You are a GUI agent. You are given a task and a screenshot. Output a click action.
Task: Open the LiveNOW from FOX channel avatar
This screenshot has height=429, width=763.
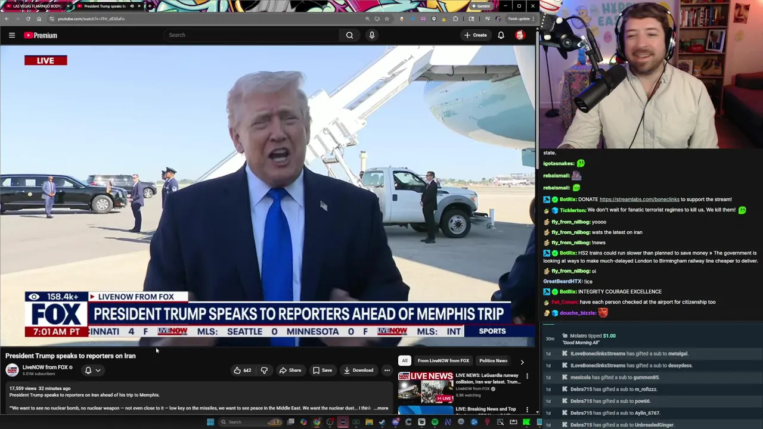[x=12, y=370]
